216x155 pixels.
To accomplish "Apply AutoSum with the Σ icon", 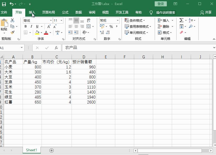I will pos(181,20).
